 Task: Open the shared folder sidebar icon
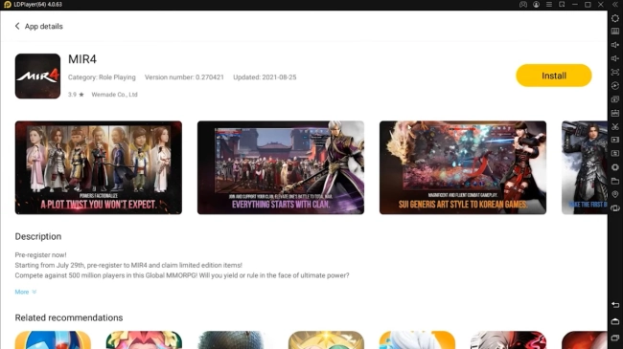click(x=615, y=181)
